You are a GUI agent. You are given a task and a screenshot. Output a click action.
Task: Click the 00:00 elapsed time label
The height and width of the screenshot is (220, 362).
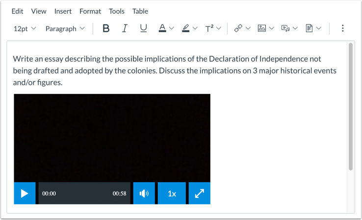click(x=49, y=194)
